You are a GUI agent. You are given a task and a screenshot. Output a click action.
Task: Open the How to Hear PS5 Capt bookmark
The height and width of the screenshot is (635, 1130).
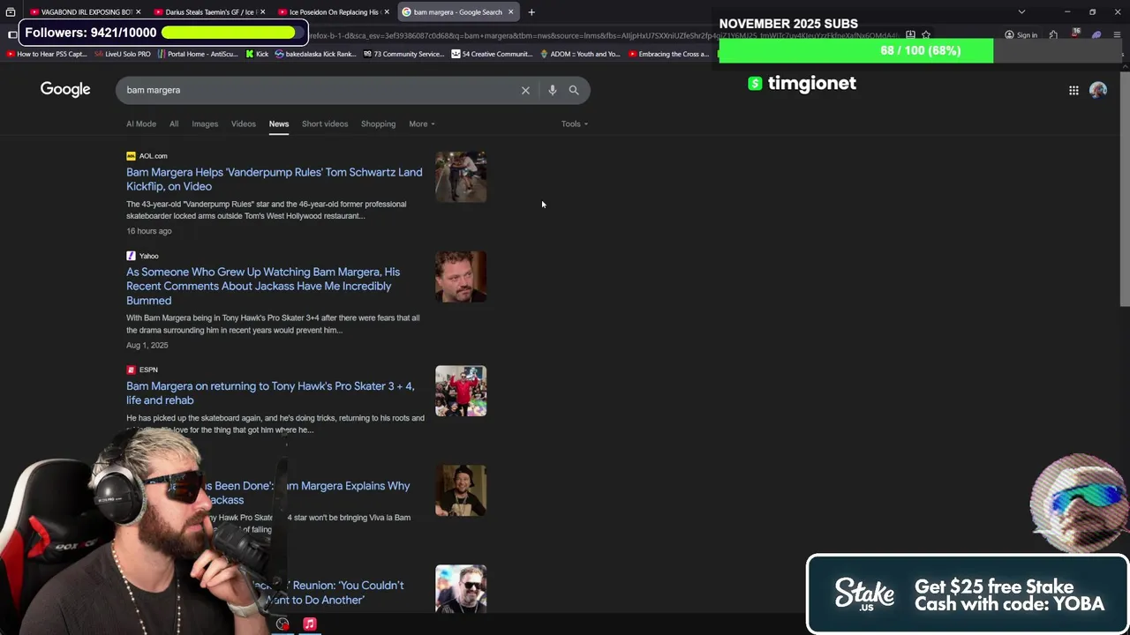click(47, 54)
